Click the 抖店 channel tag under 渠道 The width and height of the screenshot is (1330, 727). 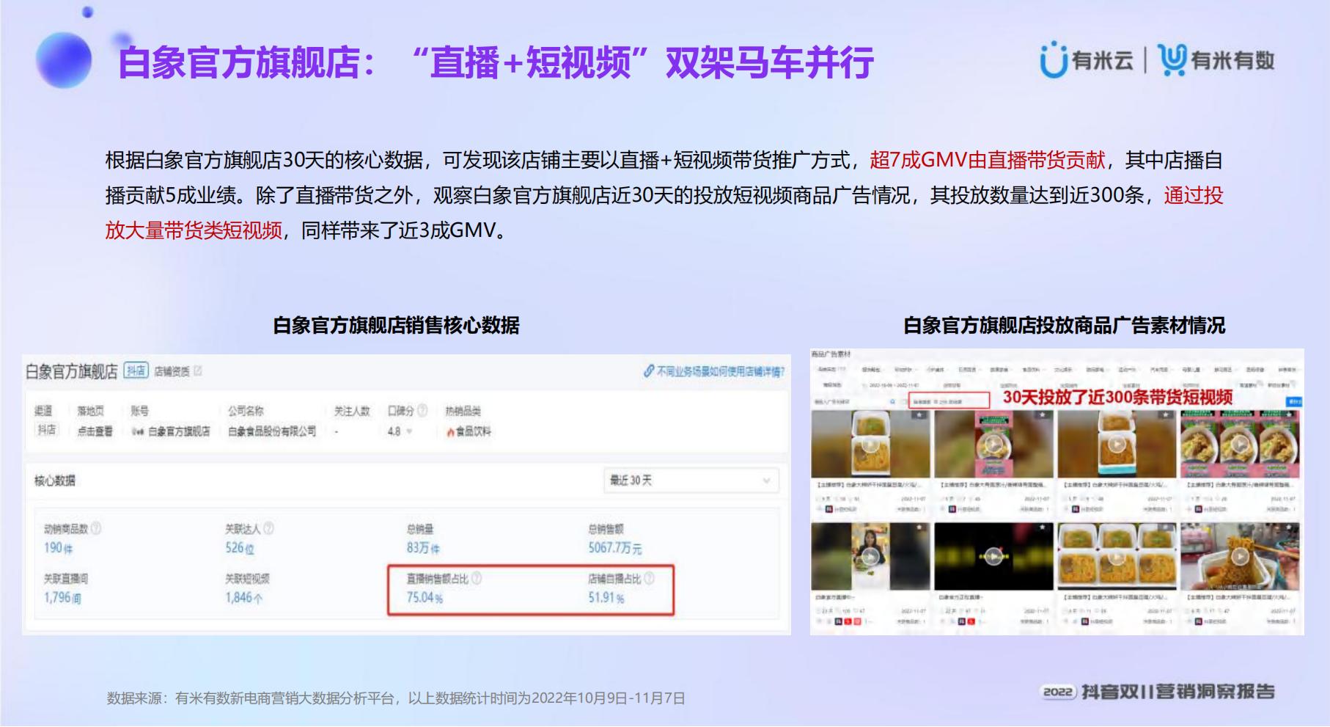[x=46, y=430]
